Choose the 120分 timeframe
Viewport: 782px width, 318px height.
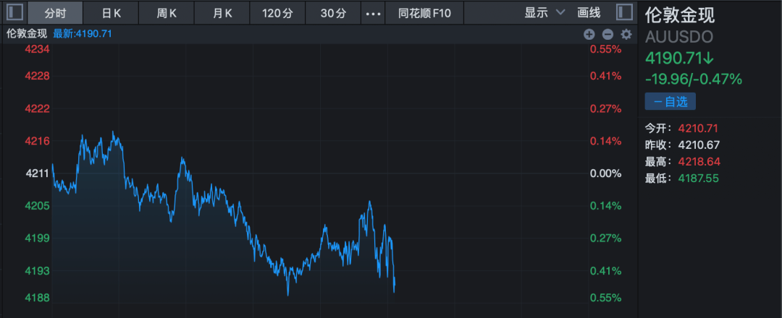coord(276,13)
